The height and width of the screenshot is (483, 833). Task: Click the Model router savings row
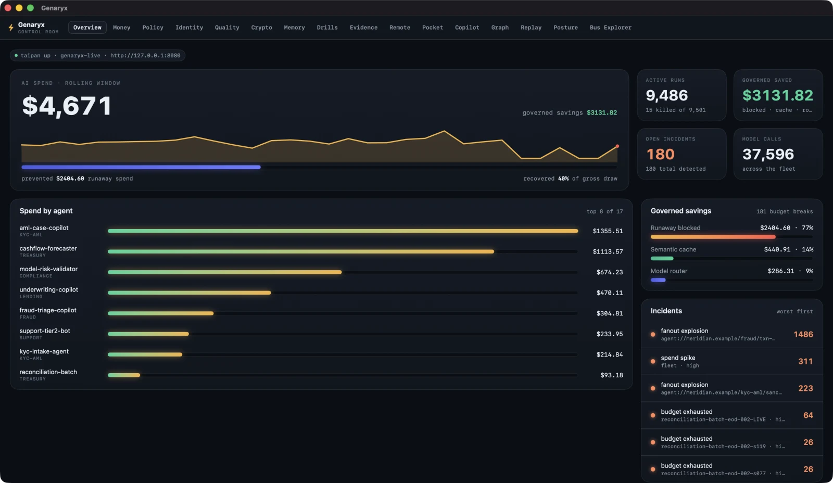click(x=732, y=275)
